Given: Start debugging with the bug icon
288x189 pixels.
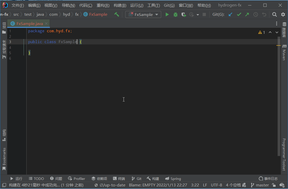Looking at the screenshot, I should tap(176, 15).
